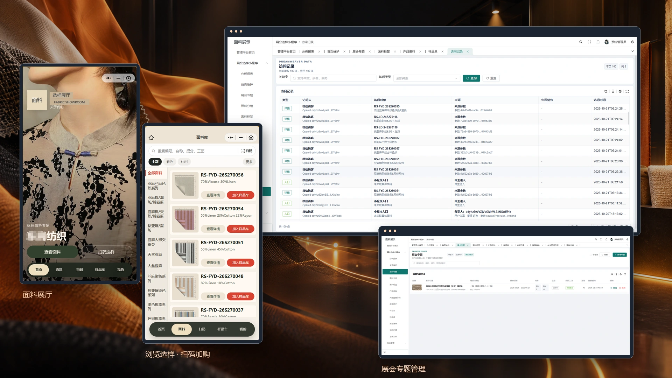
Task: Select the 全部 filter chip in 面料库
Action: [155, 162]
